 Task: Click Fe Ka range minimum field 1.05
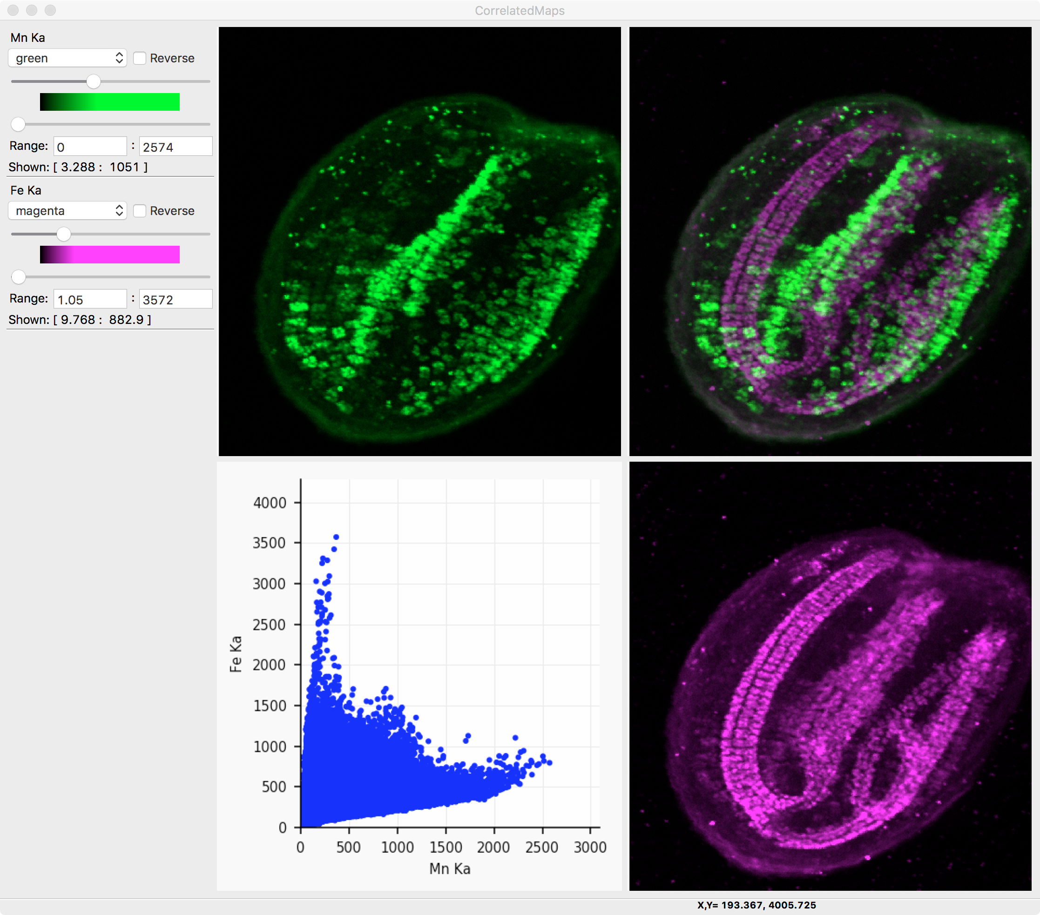tap(90, 299)
